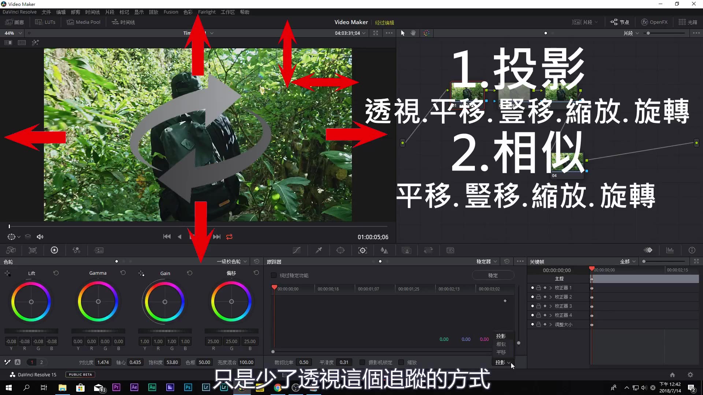Select the blur tool droplet icon
Screen dimensions: 703x395
point(384,250)
